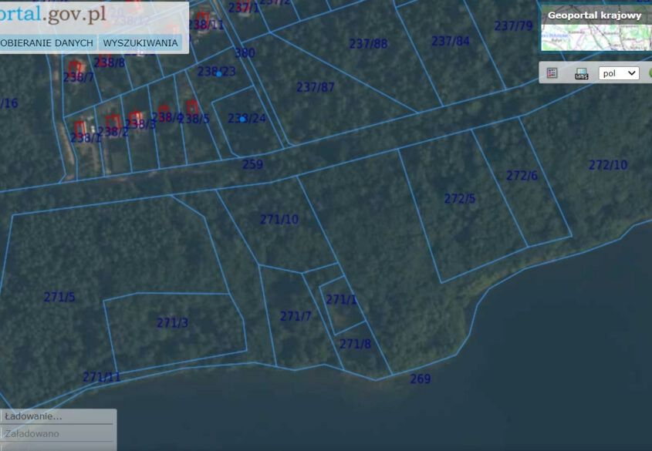The height and width of the screenshot is (451, 652).
Task: Click red building marker on parcel 238/1
Action: pos(79,127)
